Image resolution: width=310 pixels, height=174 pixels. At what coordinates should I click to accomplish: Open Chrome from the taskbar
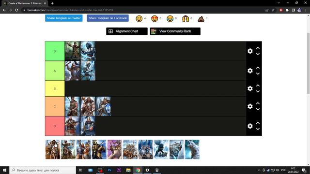138,170
